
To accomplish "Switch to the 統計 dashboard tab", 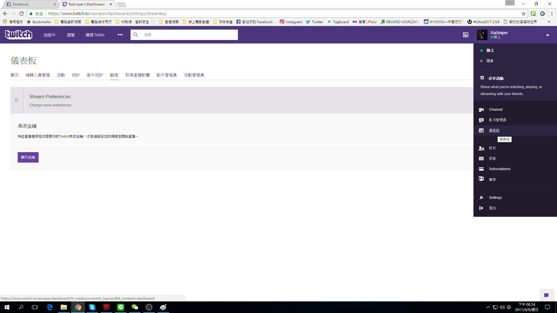I will (76, 75).
